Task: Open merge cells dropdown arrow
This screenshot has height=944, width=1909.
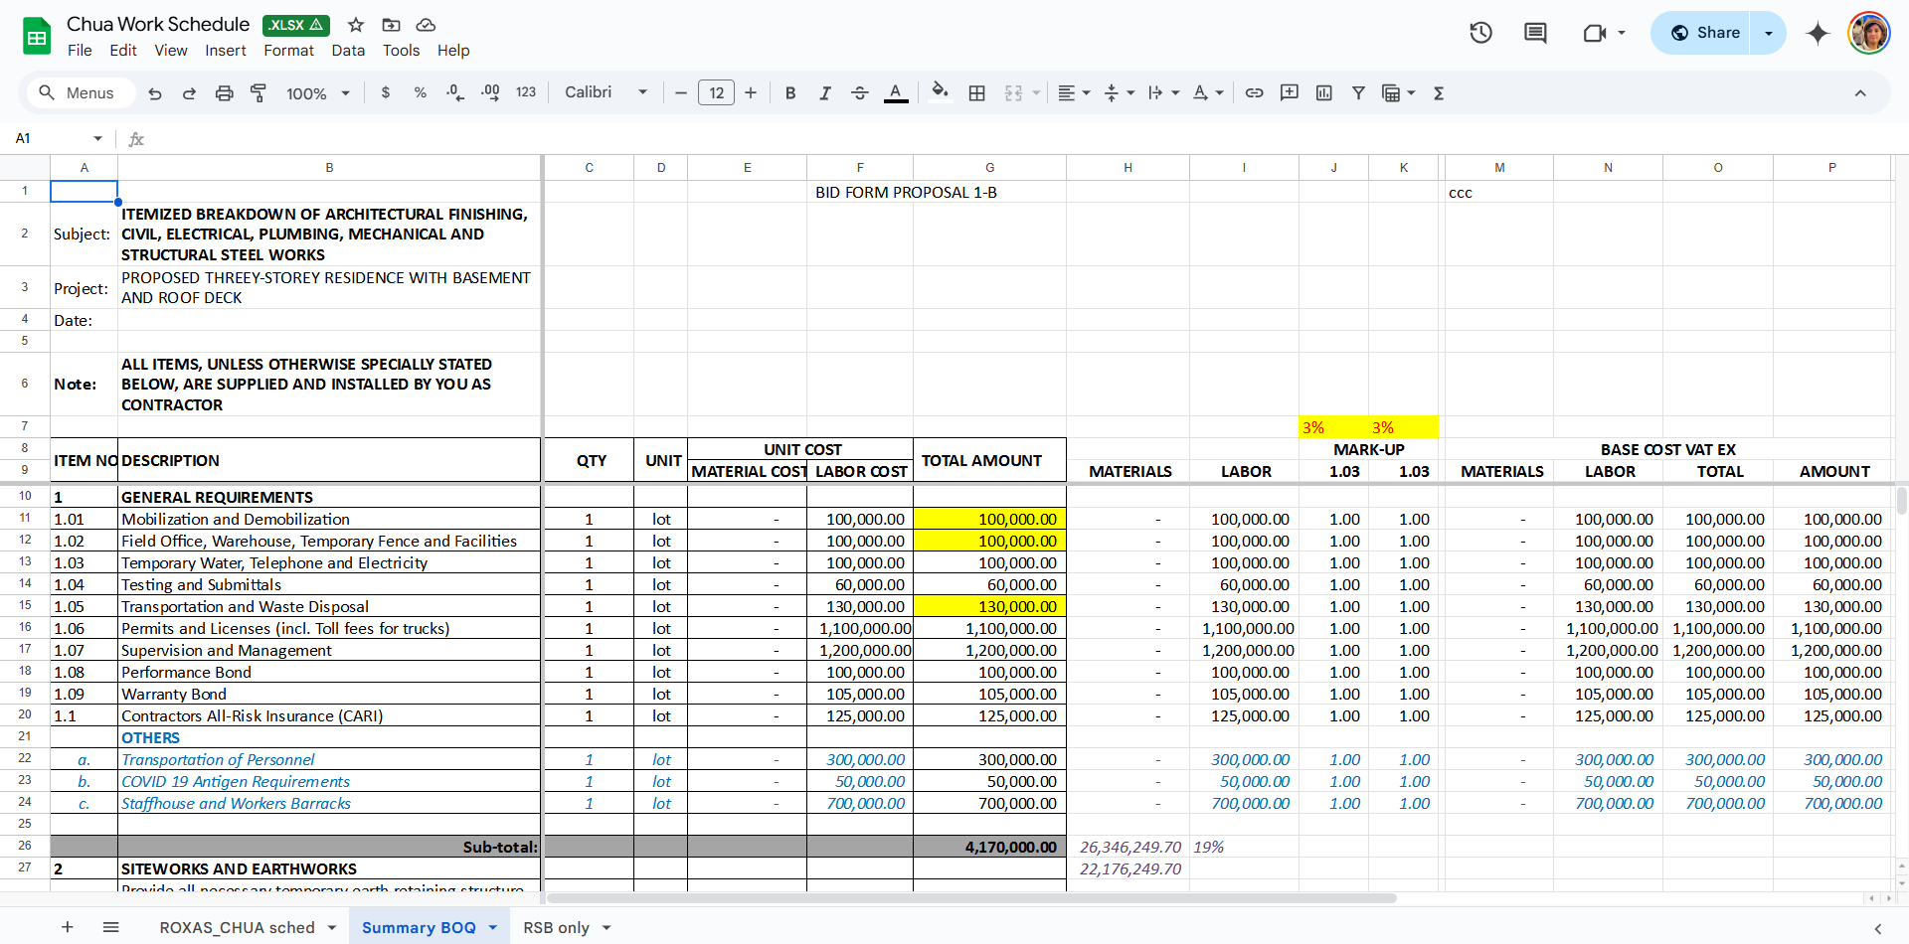Action: pyautogui.click(x=1036, y=92)
